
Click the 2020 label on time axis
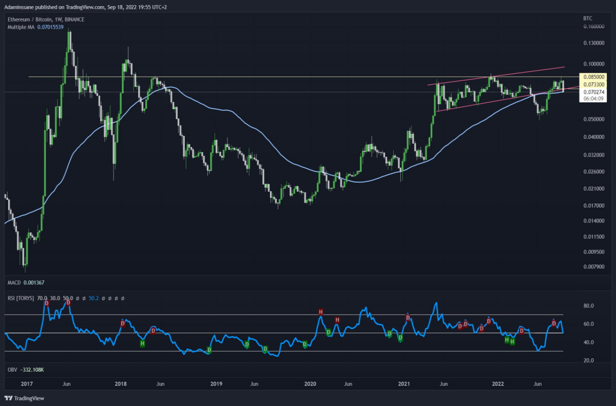(x=310, y=383)
